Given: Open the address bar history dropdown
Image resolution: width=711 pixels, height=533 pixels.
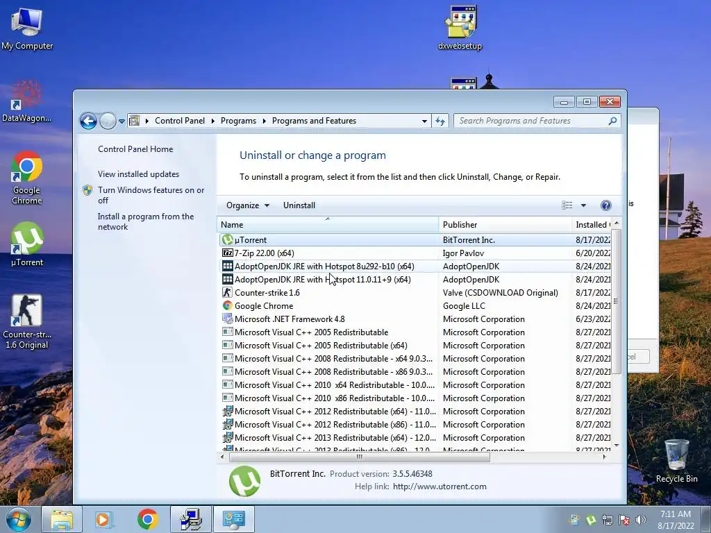Looking at the screenshot, I should tap(424, 121).
